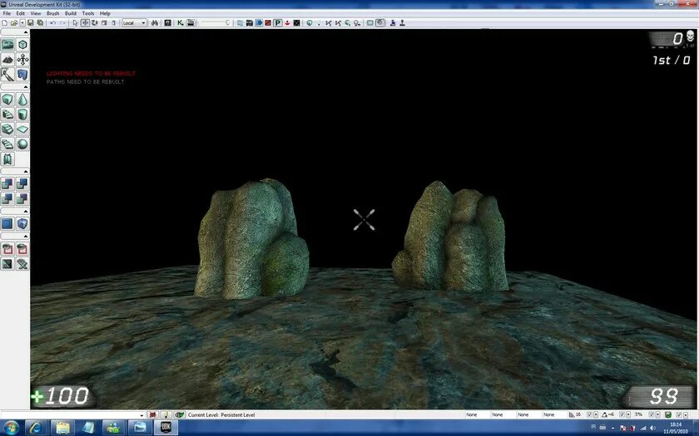
Task: Click Current Level: Persistent Level text
Action: tap(221, 415)
